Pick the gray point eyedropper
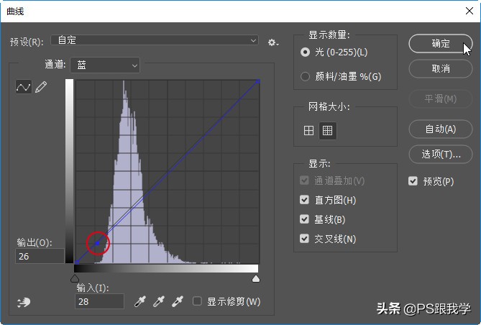The width and height of the screenshot is (481, 325). (159, 301)
